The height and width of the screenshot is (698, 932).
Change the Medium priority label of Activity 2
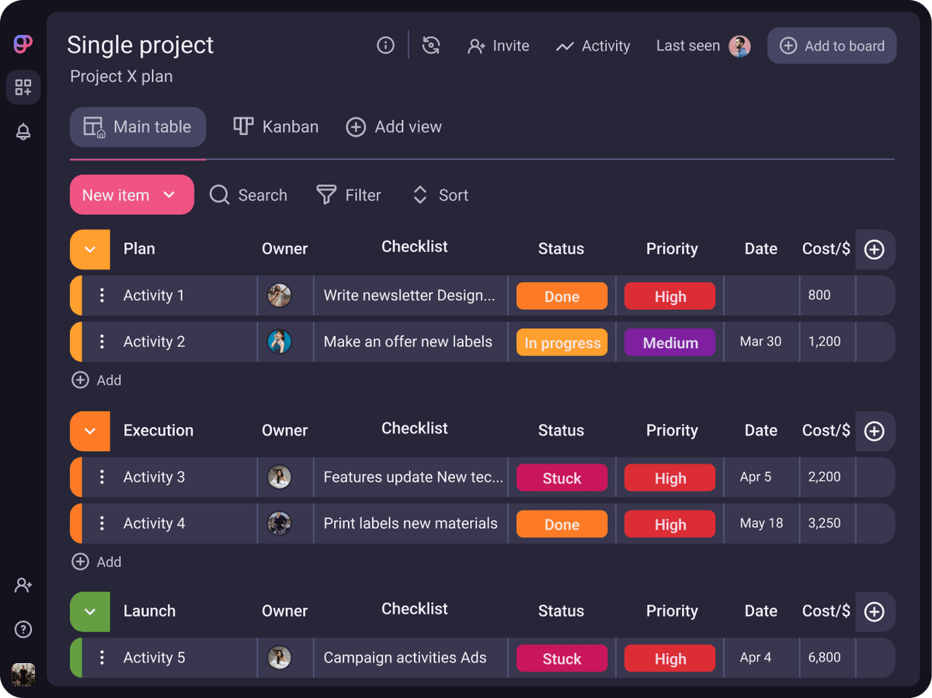pos(669,343)
